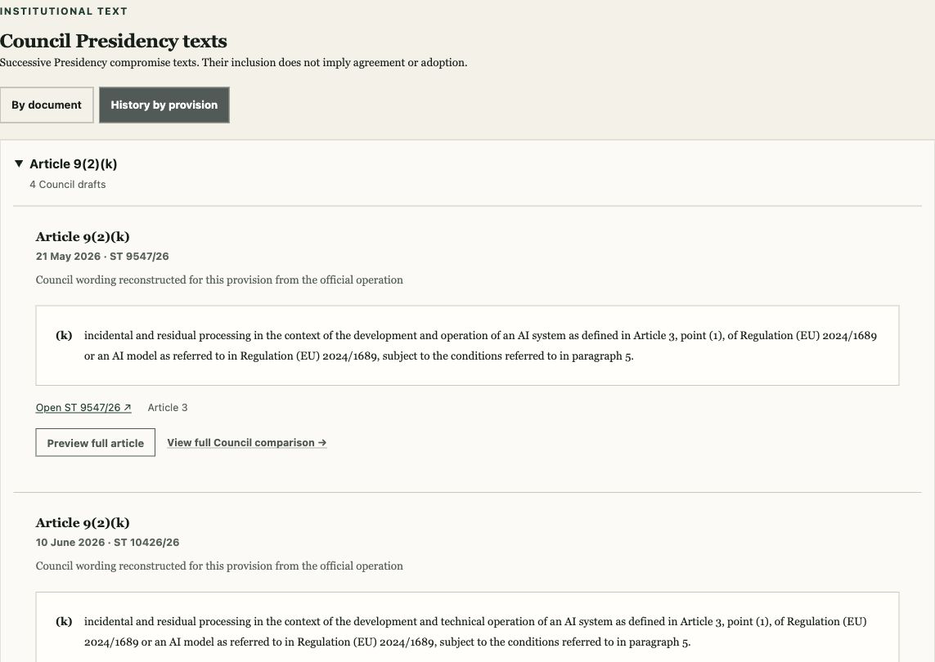Click the Council Presidency texts heading

114,41
